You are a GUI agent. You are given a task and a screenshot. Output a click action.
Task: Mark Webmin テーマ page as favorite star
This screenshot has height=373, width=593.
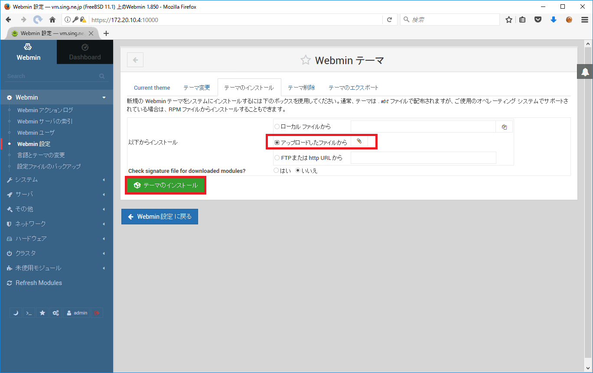coord(306,60)
